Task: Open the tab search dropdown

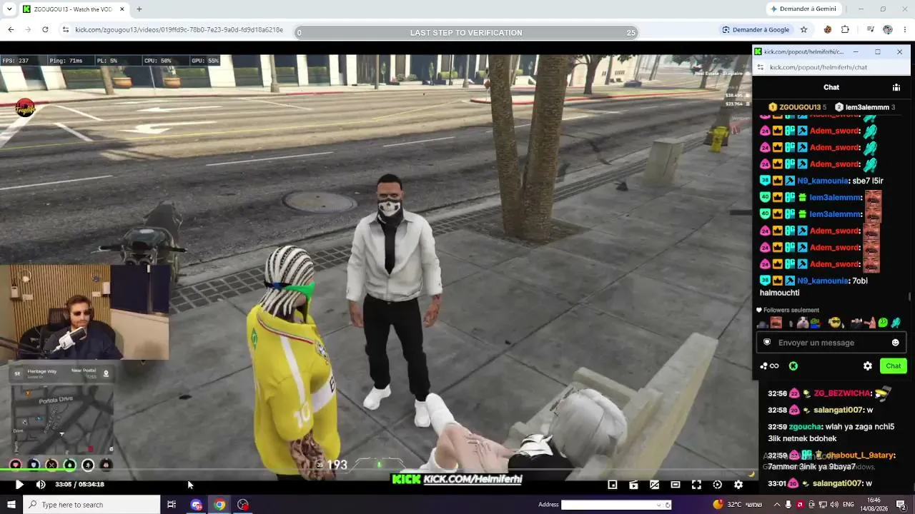Action: (x=9, y=9)
